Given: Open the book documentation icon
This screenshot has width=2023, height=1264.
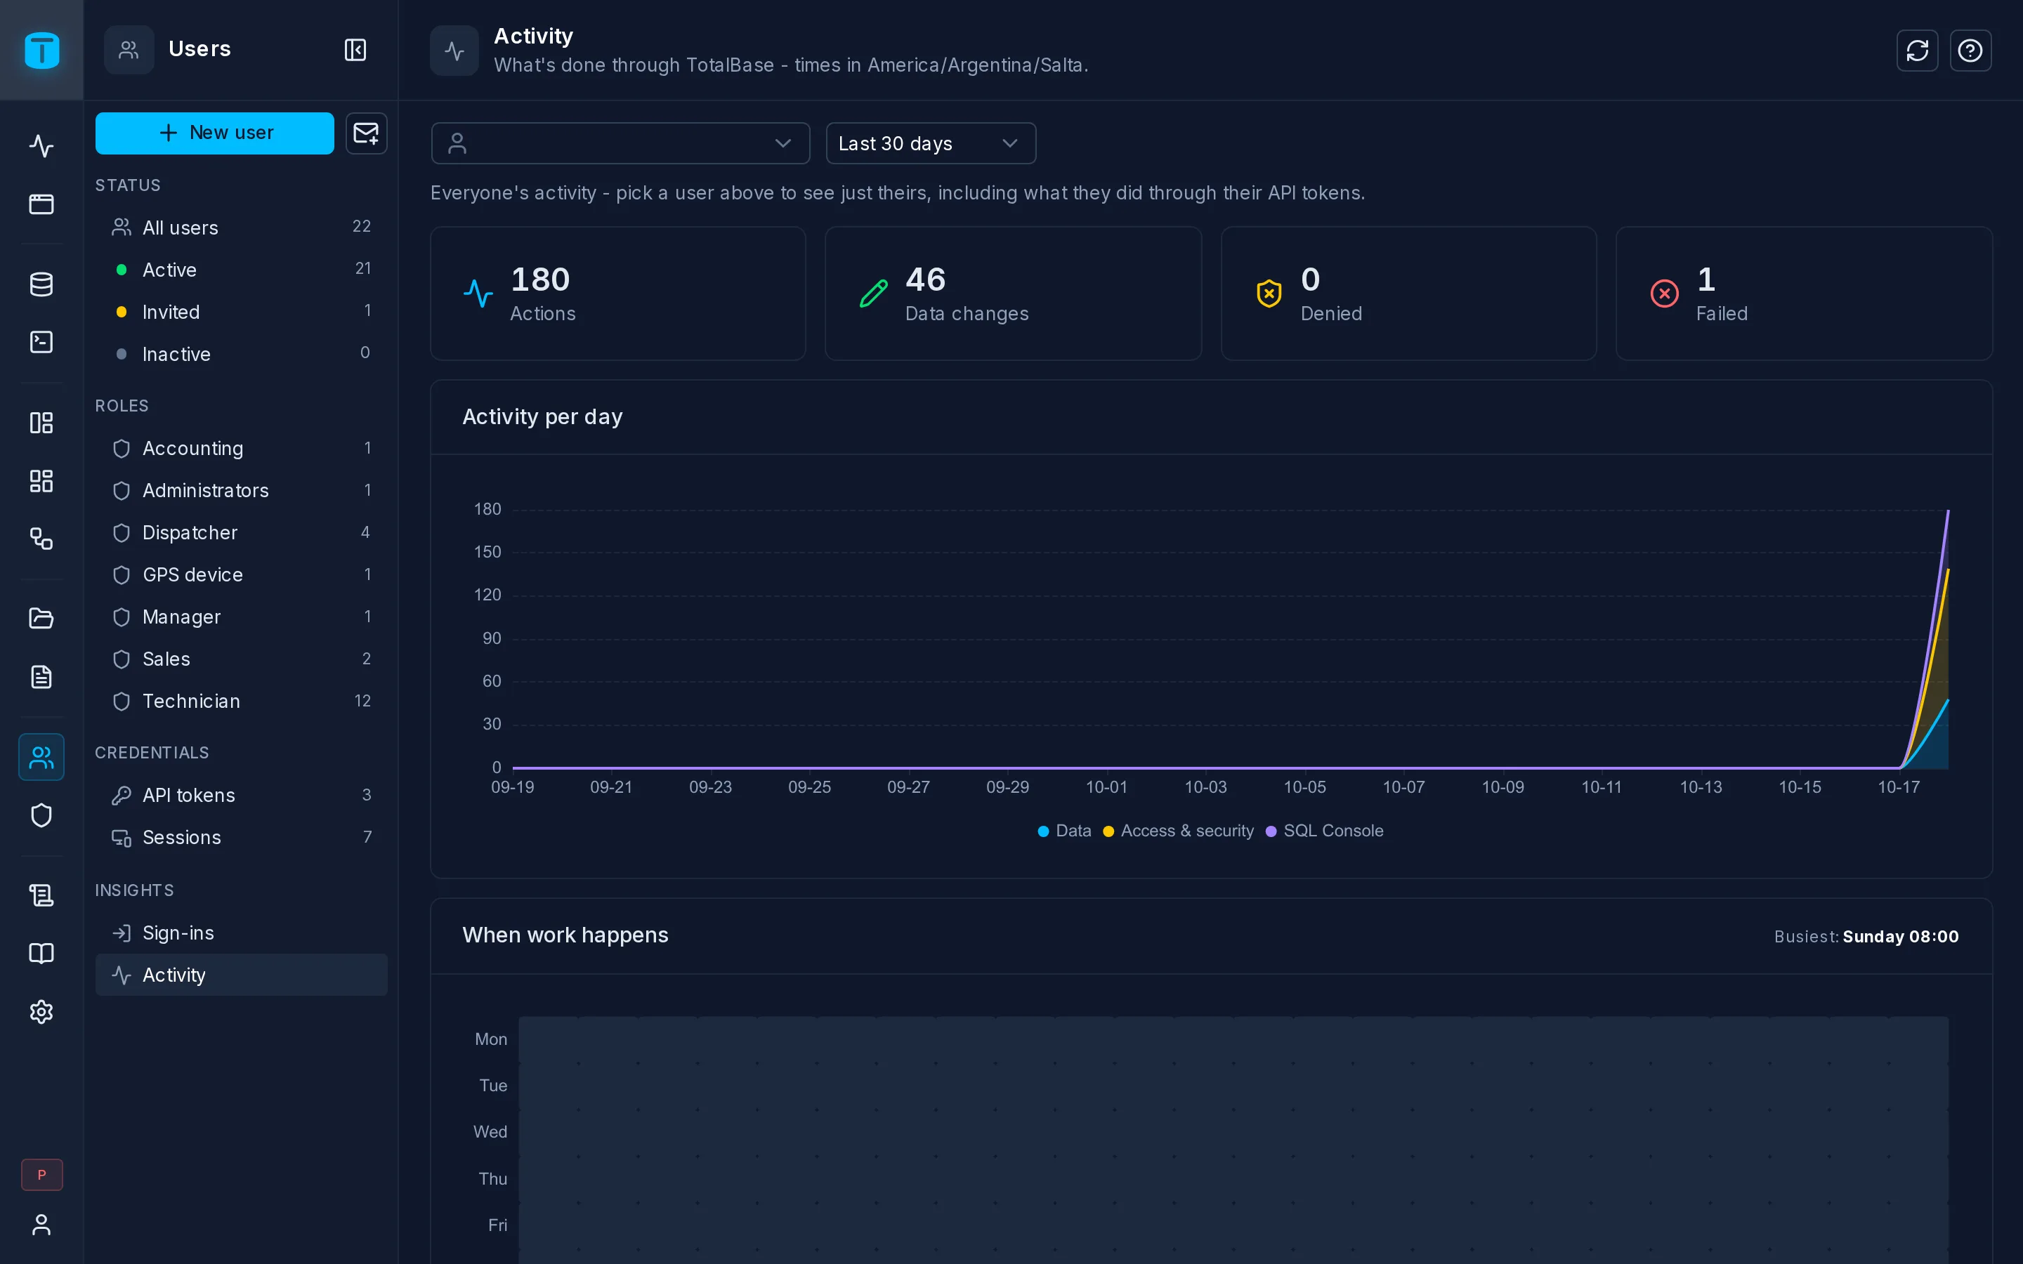Looking at the screenshot, I should 41,954.
